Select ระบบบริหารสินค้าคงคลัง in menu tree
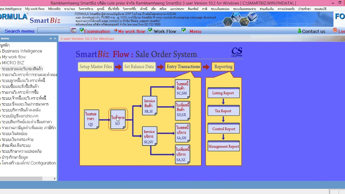Viewport: 345px width, 194px height. pyautogui.click(x=21, y=110)
